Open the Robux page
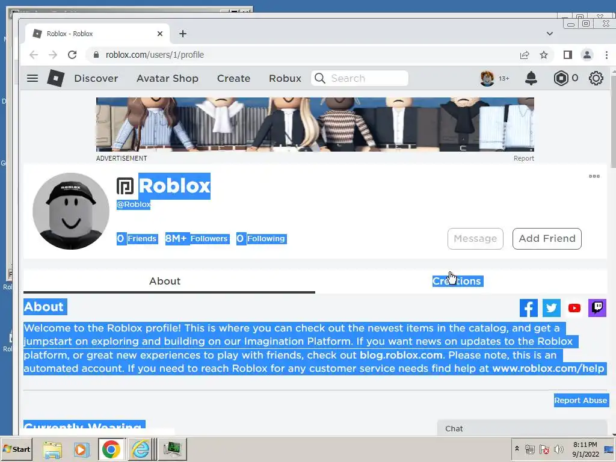Image resolution: width=616 pixels, height=462 pixels. tap(285, 78)
